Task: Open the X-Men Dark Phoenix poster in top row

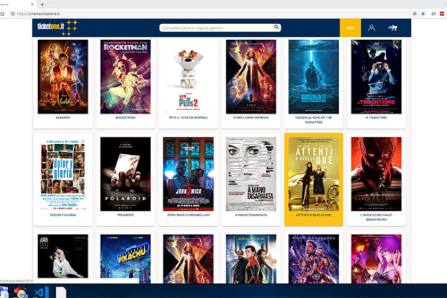Action: click(x=251, y=76)
